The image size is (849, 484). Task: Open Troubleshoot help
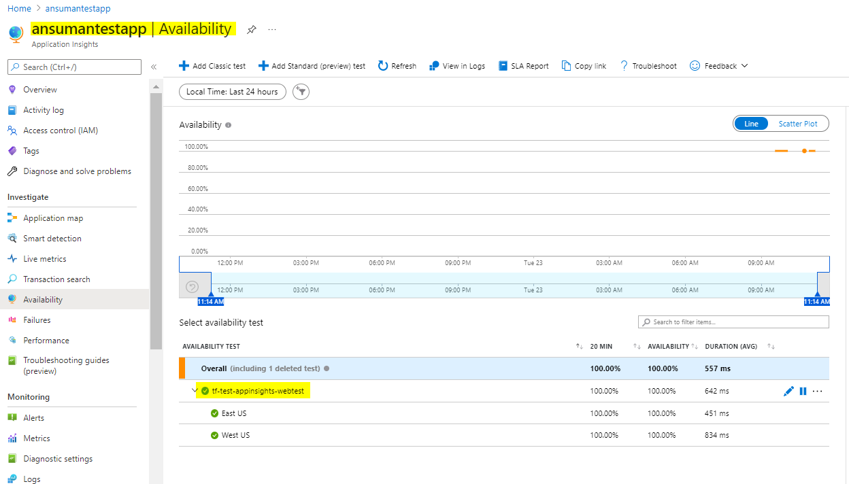tap(648, 66)
